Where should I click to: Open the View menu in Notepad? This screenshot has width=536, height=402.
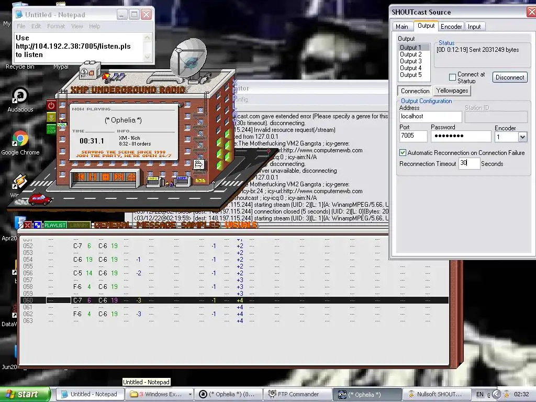[77, 26]
